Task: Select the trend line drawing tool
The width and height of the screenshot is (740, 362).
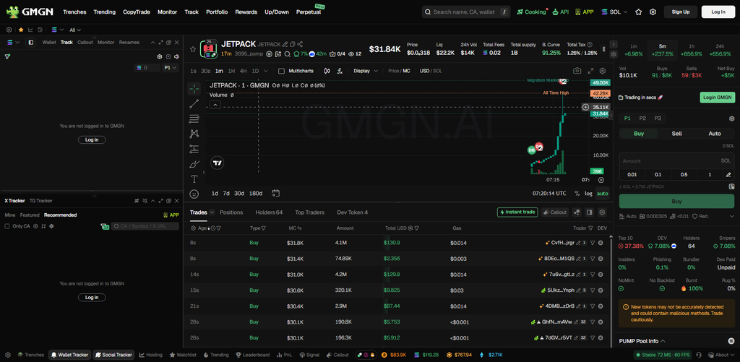Action: point(194,104)
